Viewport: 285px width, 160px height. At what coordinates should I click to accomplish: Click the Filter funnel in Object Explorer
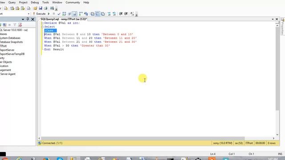pos(15,25)
